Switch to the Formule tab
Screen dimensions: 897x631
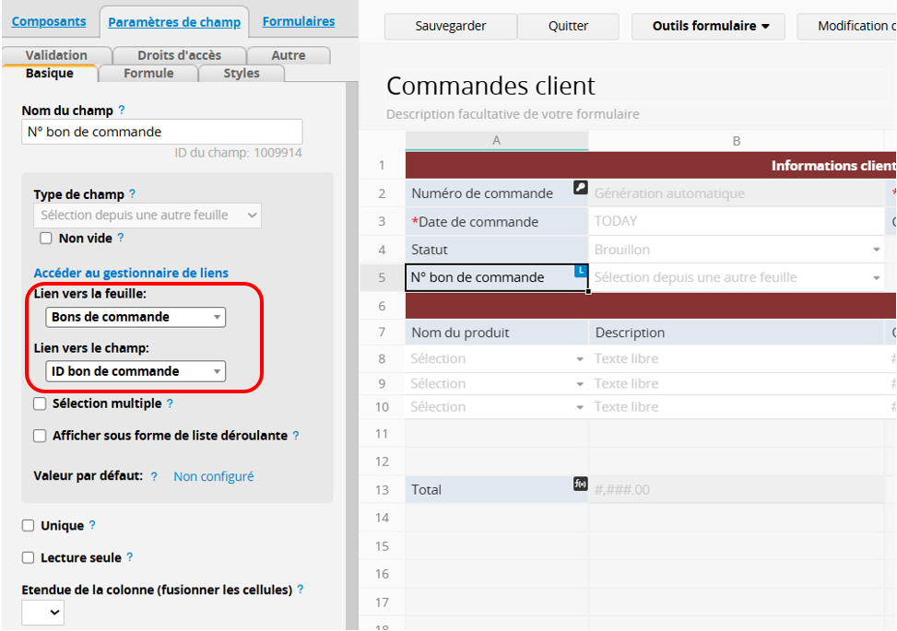tap(148, 73)
